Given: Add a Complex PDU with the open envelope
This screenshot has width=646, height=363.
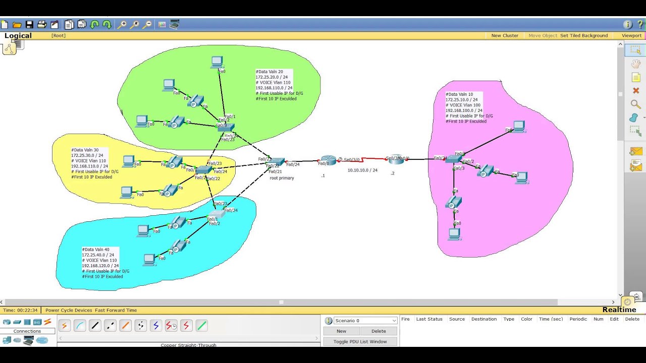Looking at the screenshot, I should click(635, 165).
